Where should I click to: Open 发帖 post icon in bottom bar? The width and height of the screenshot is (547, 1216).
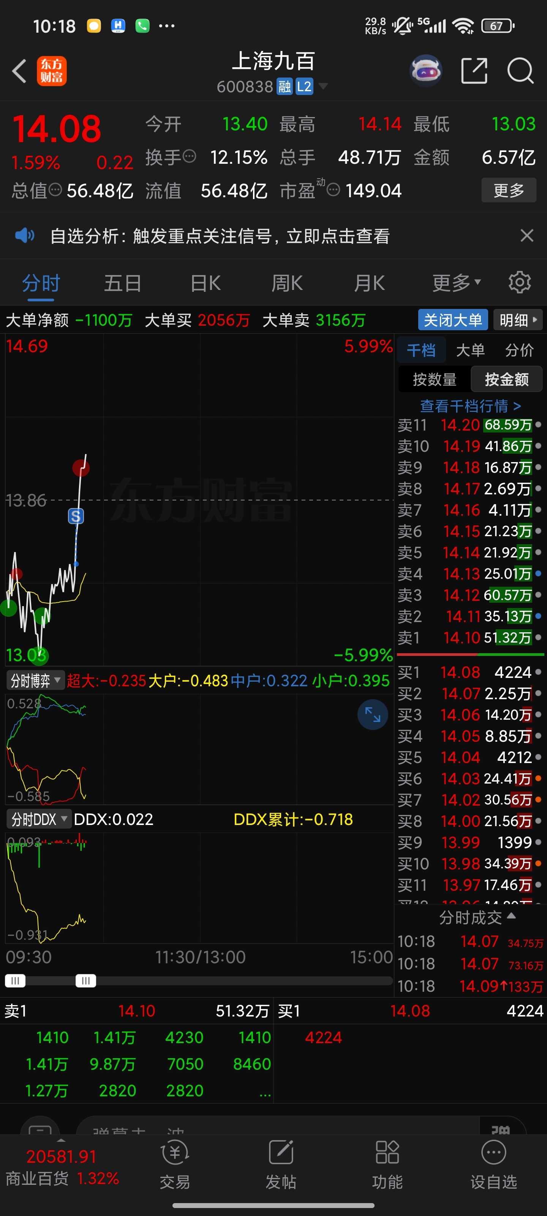[281, 1165]
